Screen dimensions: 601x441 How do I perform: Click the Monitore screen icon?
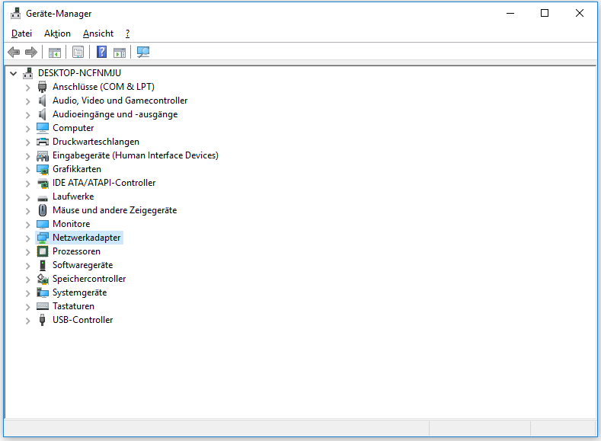click(43, 224)
